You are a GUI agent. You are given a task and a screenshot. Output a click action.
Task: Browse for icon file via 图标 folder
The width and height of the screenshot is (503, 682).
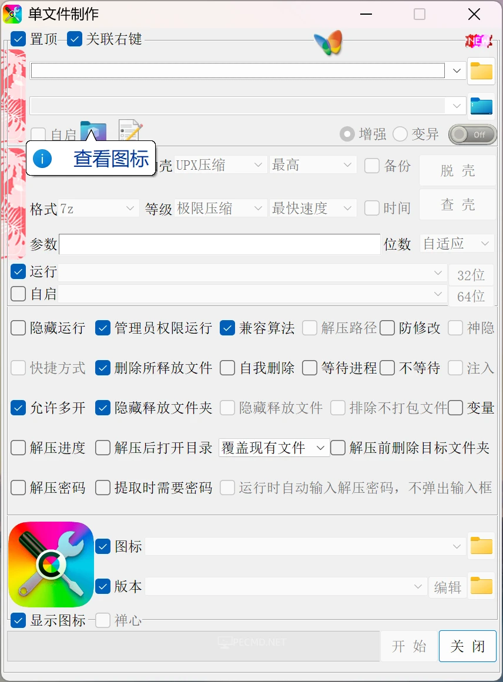pyautogui.click(x=481, y=546)
